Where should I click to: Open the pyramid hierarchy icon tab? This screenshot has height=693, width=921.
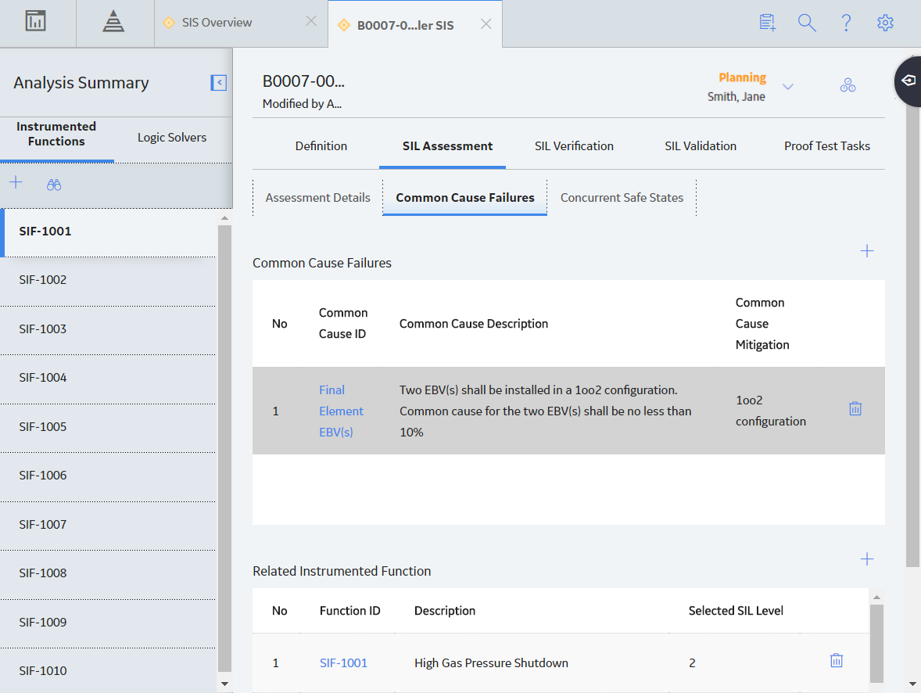pos(113,22)
